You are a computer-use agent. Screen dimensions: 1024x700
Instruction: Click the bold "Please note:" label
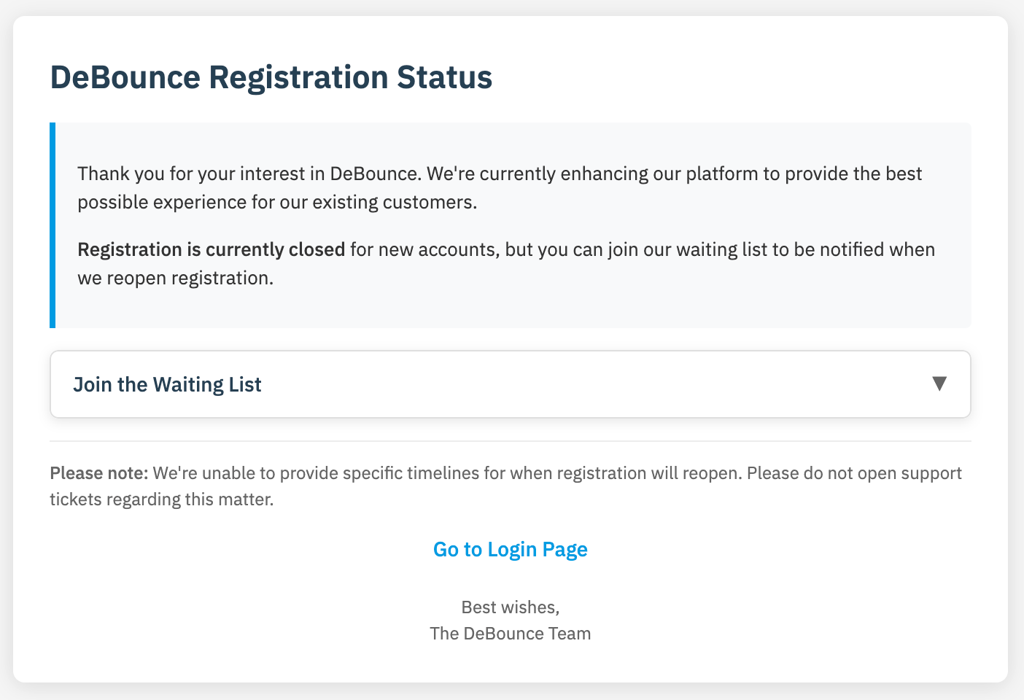click(99, 473)
